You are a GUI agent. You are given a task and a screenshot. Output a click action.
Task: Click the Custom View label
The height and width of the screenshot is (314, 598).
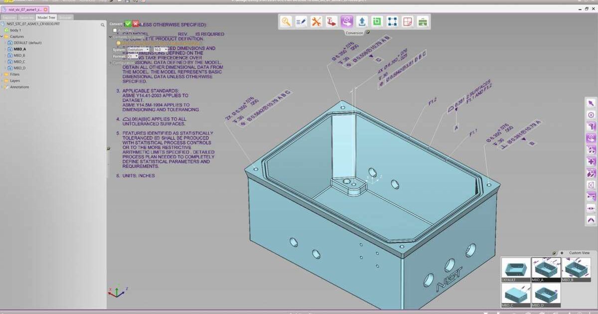[579, 253]
